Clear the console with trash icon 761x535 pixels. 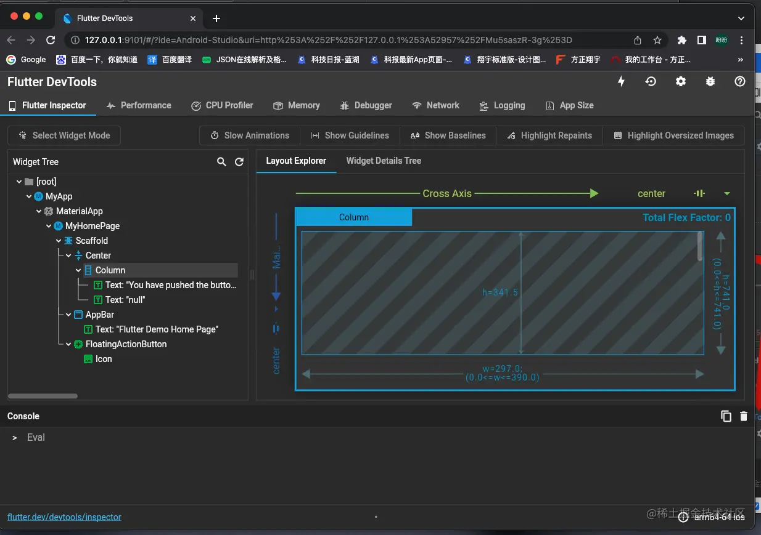tap(744, 416)
